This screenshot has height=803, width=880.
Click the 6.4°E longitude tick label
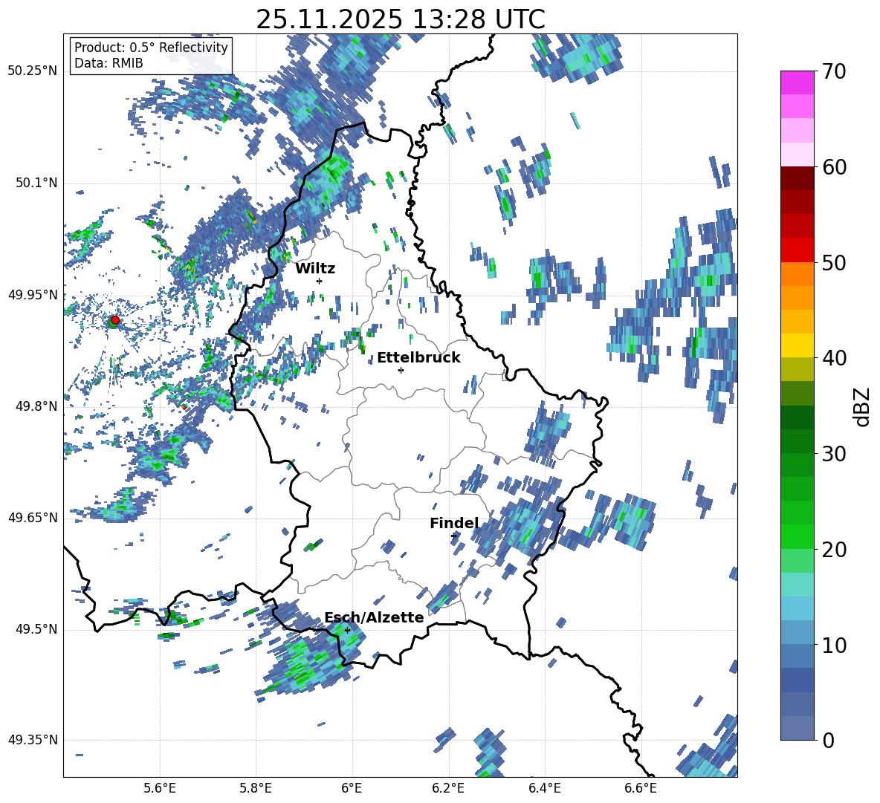tap(544, 788)
